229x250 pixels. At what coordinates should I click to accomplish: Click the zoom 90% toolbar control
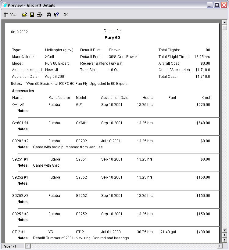coord(10,15)
